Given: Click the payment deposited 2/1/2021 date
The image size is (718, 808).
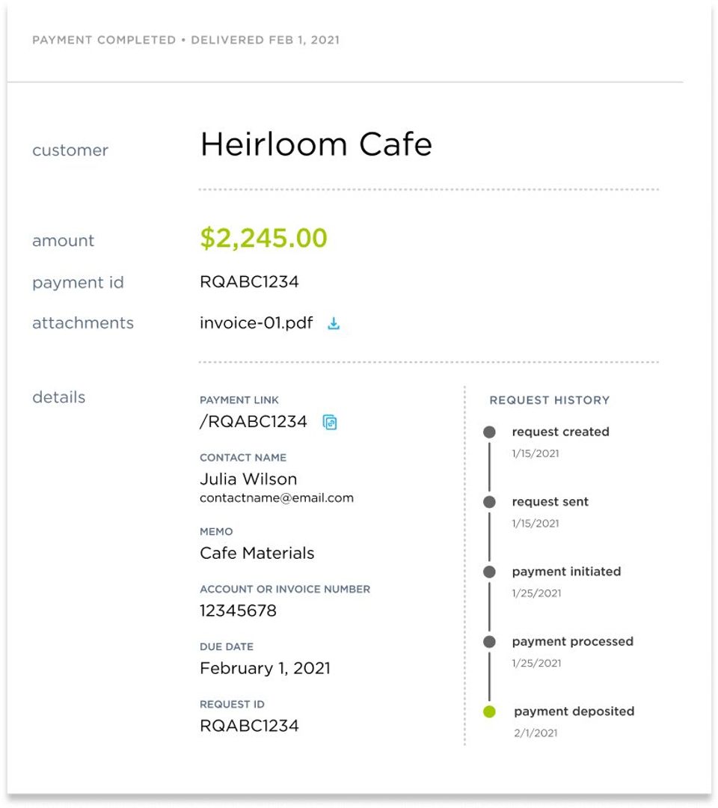Looking at the screenshot, I should [x=536, y=733].
